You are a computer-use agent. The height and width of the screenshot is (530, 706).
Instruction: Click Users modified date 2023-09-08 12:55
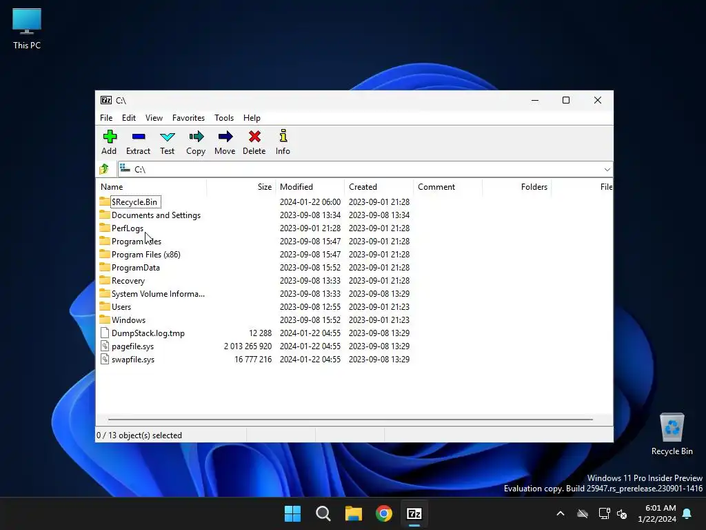(310, 307)
